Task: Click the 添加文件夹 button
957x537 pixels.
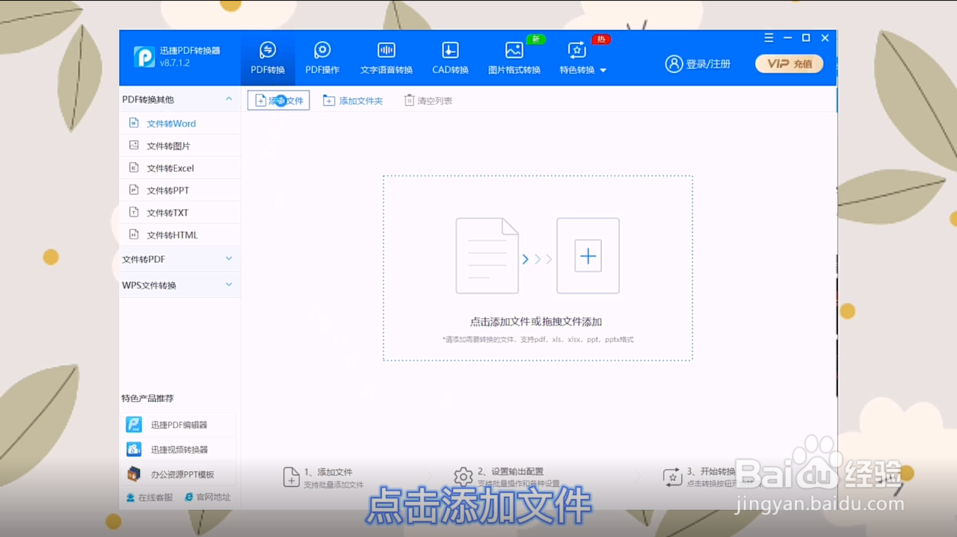Action: [x=353, y=100]
